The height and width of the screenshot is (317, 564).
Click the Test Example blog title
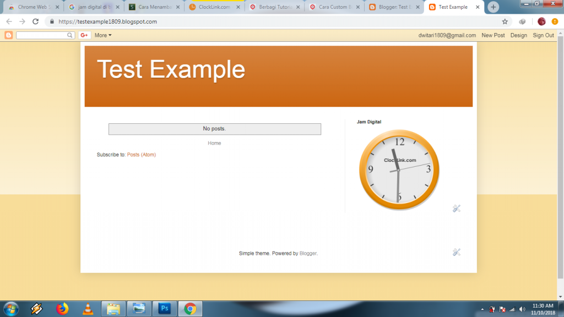[171, 69]
